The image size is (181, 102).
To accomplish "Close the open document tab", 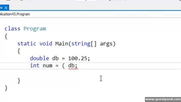I will pyautogui.click(x=6, y=8).
